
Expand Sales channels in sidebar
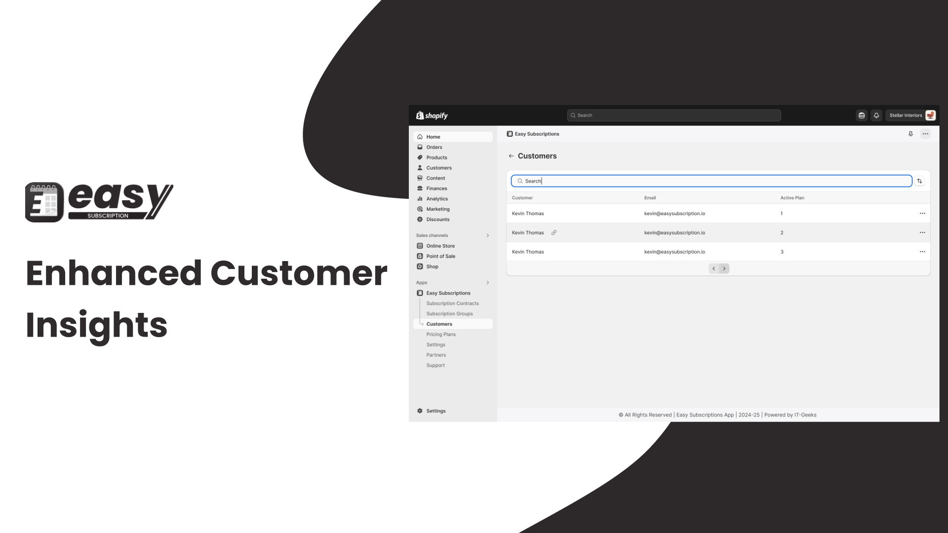click(488, 235)
